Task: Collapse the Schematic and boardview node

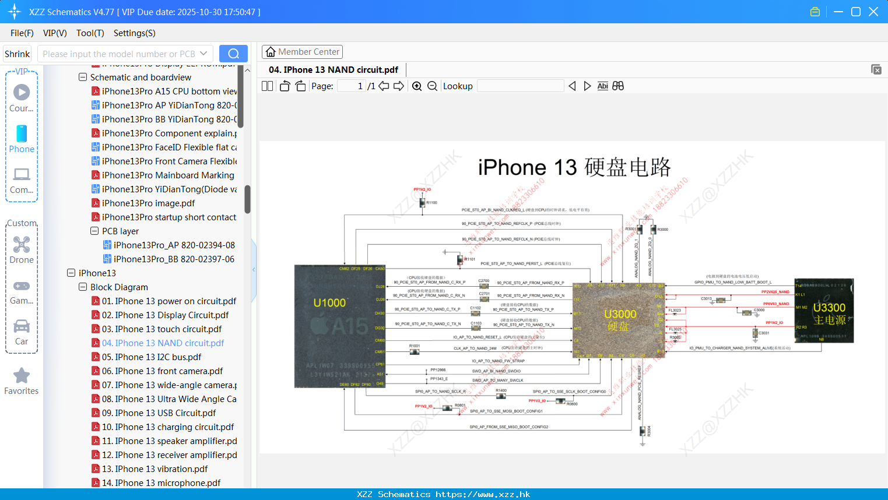Action: coord(83,77)
